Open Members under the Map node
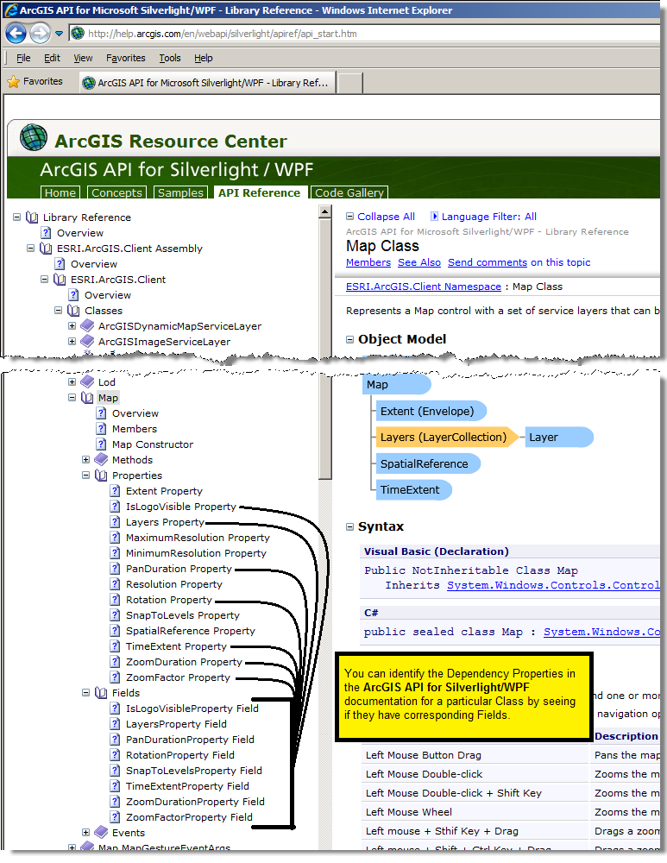This screenshot has height=863, width=667. 135,429
